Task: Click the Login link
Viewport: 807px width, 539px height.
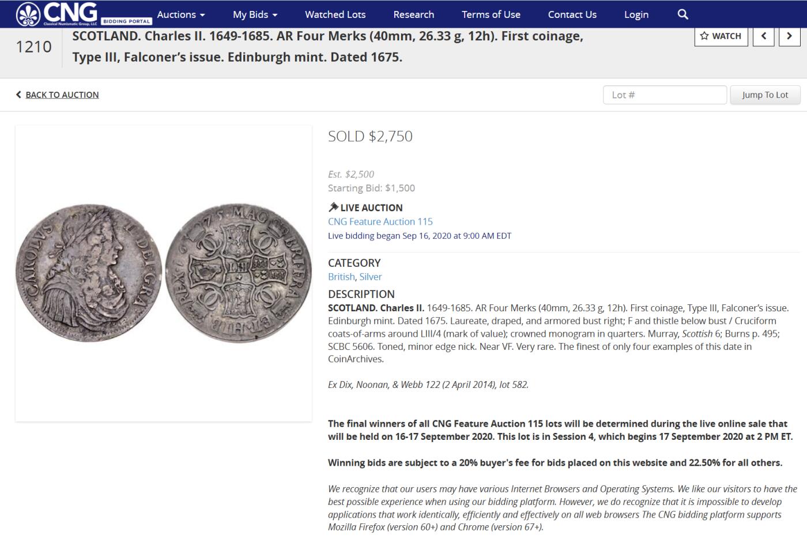Action: coord(636,14)
